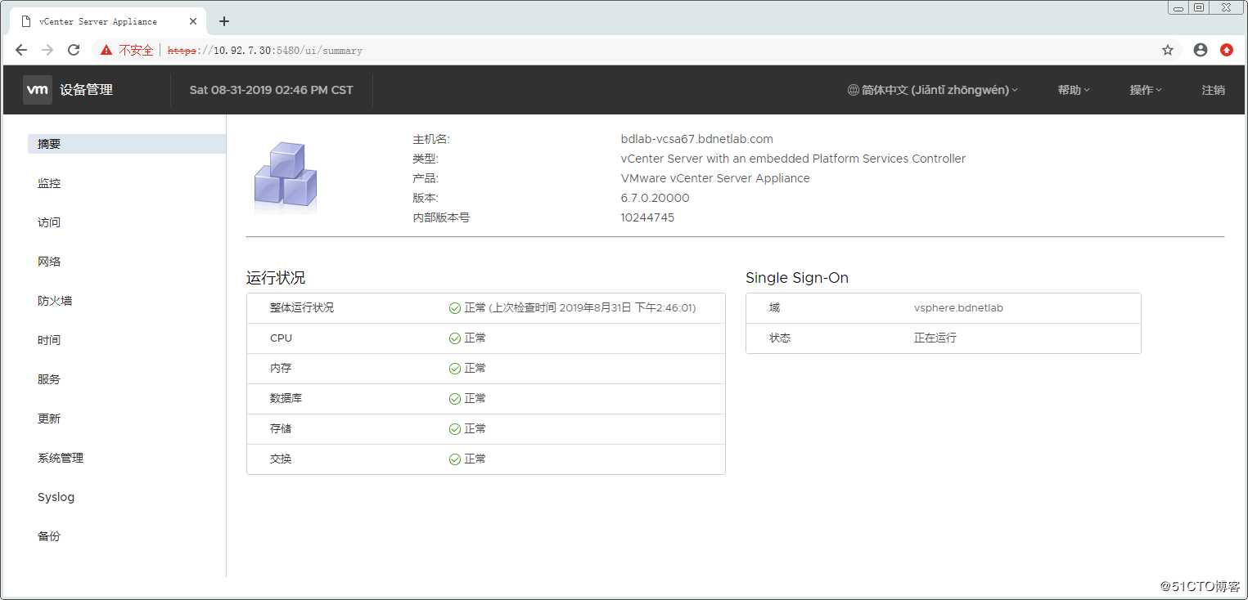Open 更新 in the sidebar
The width and height of the screenshot is (1248, 600).
[x=49, y=419]
